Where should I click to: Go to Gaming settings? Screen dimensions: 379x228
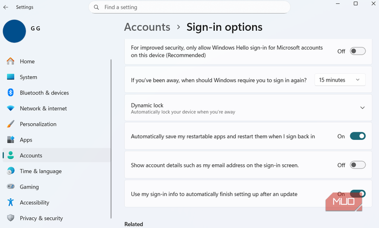pyautogui.click(x=57, y=187)
